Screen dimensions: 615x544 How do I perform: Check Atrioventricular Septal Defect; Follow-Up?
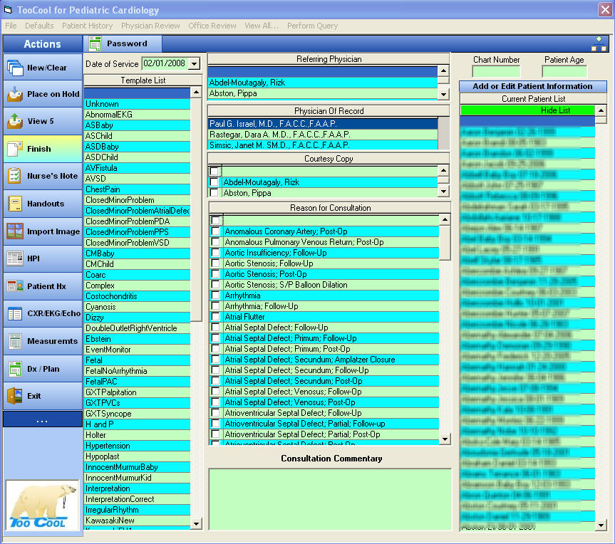pyautogui.click(x=216, y=413)
